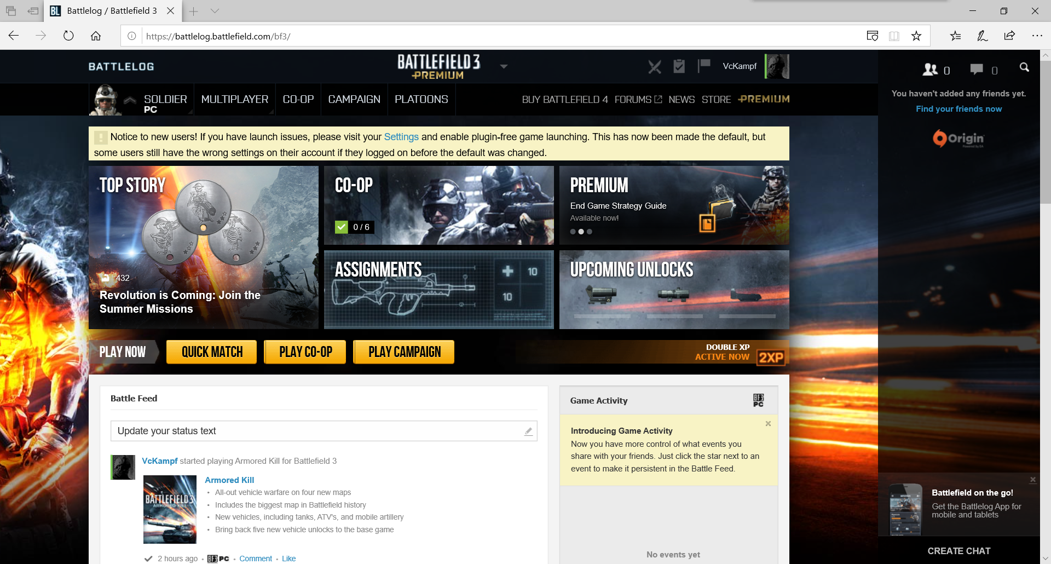Open the Co-Op menu
Screen dimensions: 1051x564
click(298, 99)
